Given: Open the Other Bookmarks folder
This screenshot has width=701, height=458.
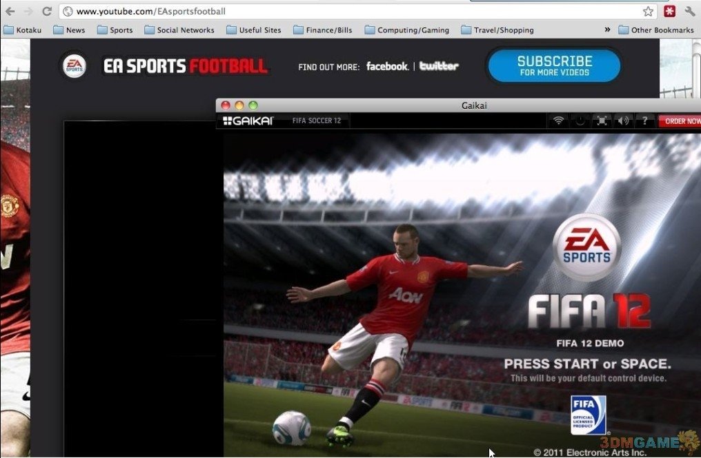Looking at the screenshot, I should click(x=656, y=30).
